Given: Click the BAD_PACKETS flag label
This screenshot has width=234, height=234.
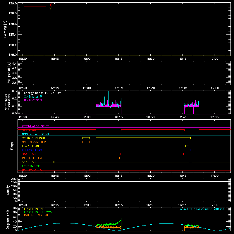Looking at the screenshot, I should coord(32,170).
